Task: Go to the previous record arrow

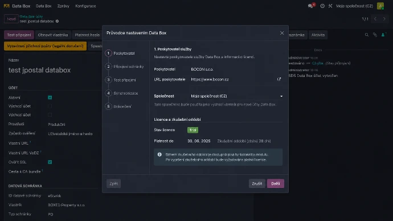Action: pyautogui.click(x=375, y=19)
